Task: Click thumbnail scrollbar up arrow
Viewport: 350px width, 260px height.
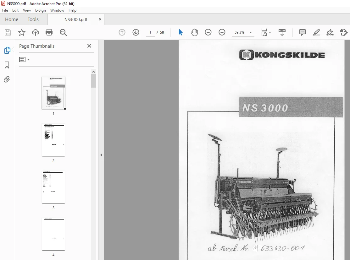Action: click(x=93, y=72)
